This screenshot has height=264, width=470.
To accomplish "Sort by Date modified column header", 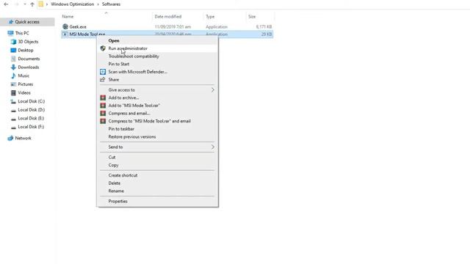I will tap(168, 16).
